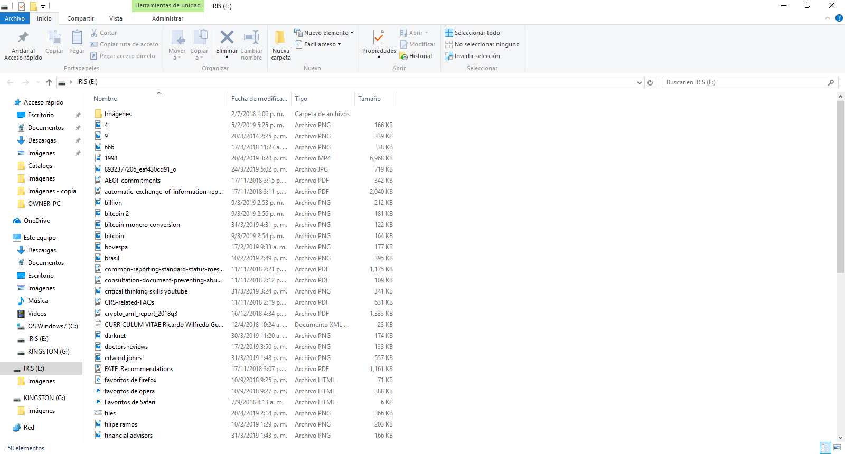Click the Cambiar nombre icon
Viewport: 845px width, 454px height.
(x=251, y=37)
